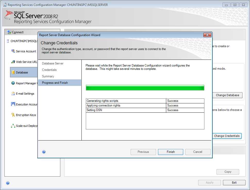
Task: Close the Database Configuration Wizard dialog
Action: click(207, 35)
